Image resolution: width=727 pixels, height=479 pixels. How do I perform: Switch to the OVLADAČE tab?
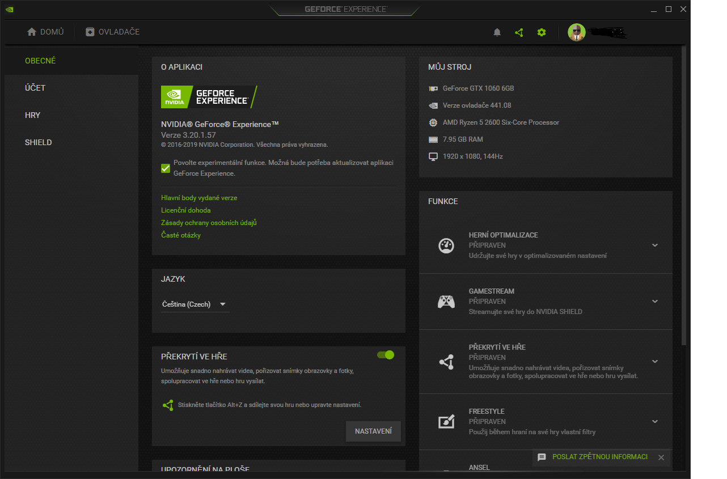coord(112,32)
